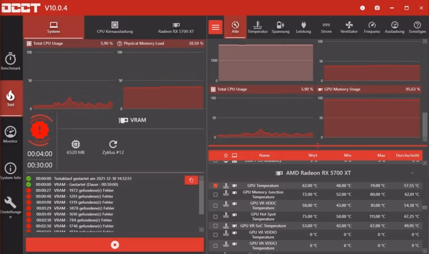
Task: Click thermometer icon of GPU Hot Spot row
Action: pyautogui.click(x=226, y=215)
